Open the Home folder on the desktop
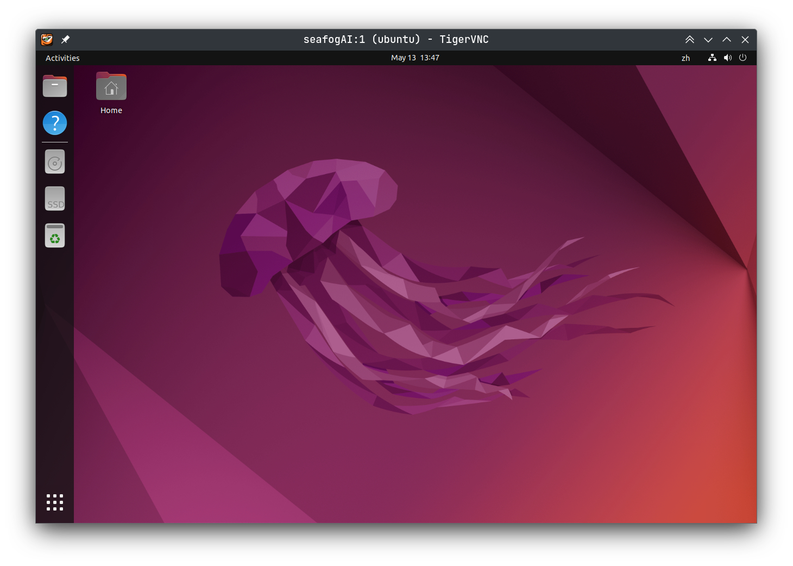Screen dimensions: 793x566 (111, 86)
